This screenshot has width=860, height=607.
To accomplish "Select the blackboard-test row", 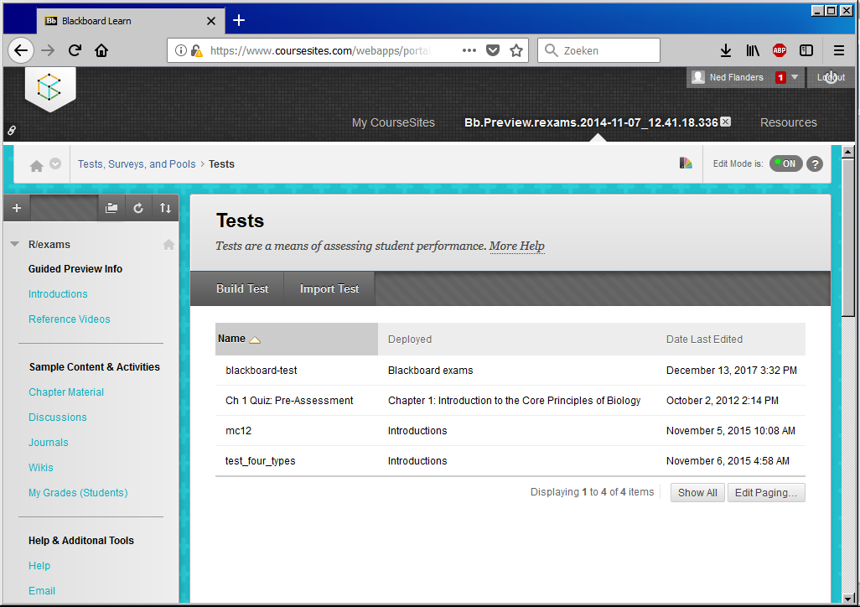I will (510, 371).
